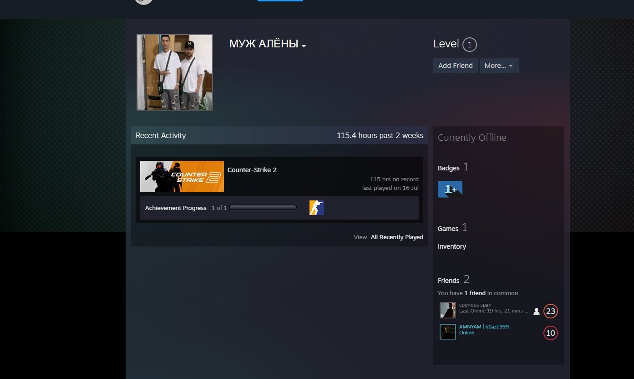Click the 1+ community badge icon
This screenshot has width=634, height=379.
(450, 189)
